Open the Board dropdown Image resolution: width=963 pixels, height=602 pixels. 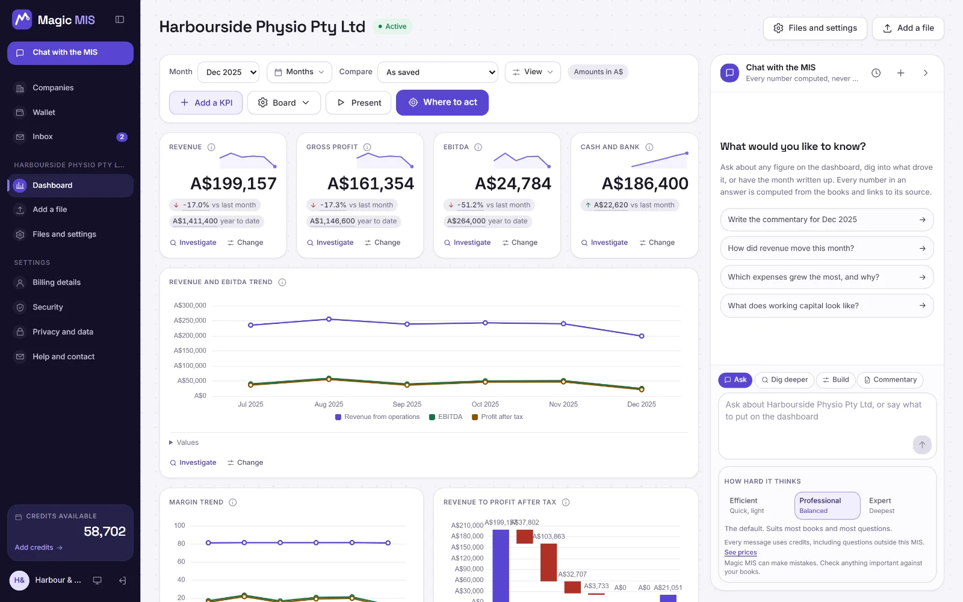click(284, 103)
